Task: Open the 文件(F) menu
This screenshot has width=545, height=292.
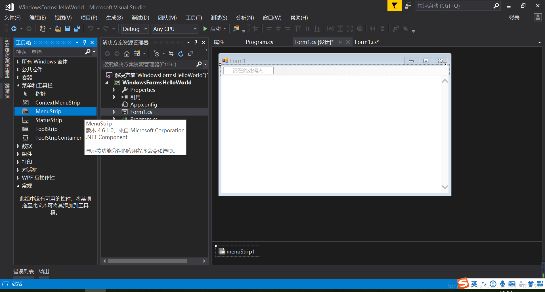Action: 12,18
